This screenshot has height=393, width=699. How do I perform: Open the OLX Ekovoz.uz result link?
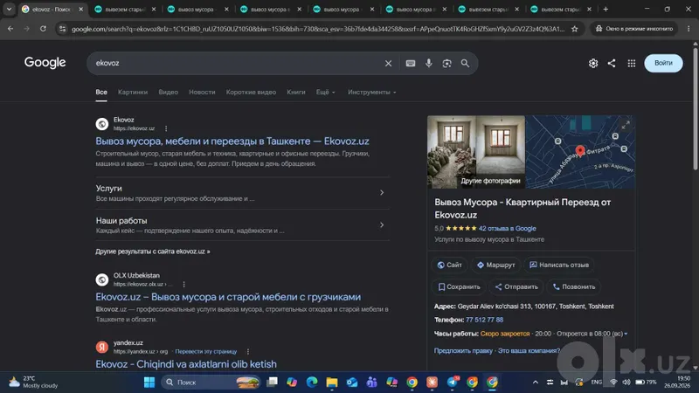pos(228,297)
